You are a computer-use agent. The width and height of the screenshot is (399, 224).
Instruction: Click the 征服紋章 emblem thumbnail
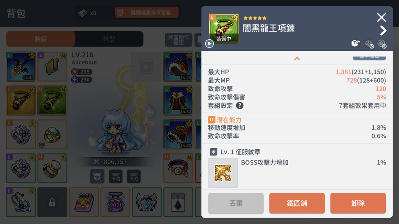(x=223, y=173)
